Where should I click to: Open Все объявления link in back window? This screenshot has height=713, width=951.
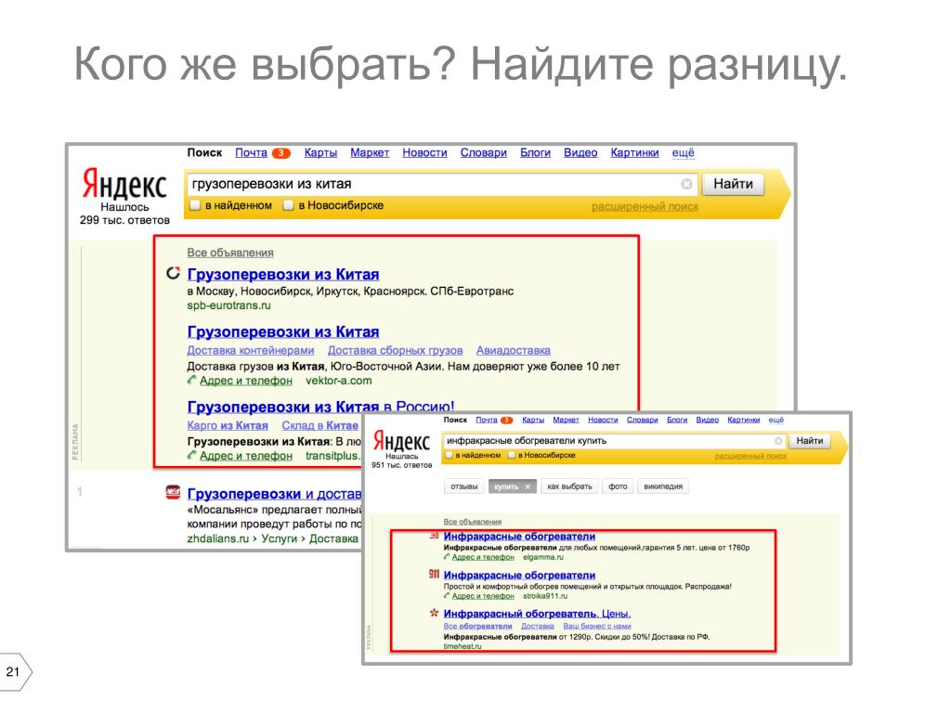tap(230, 253)
